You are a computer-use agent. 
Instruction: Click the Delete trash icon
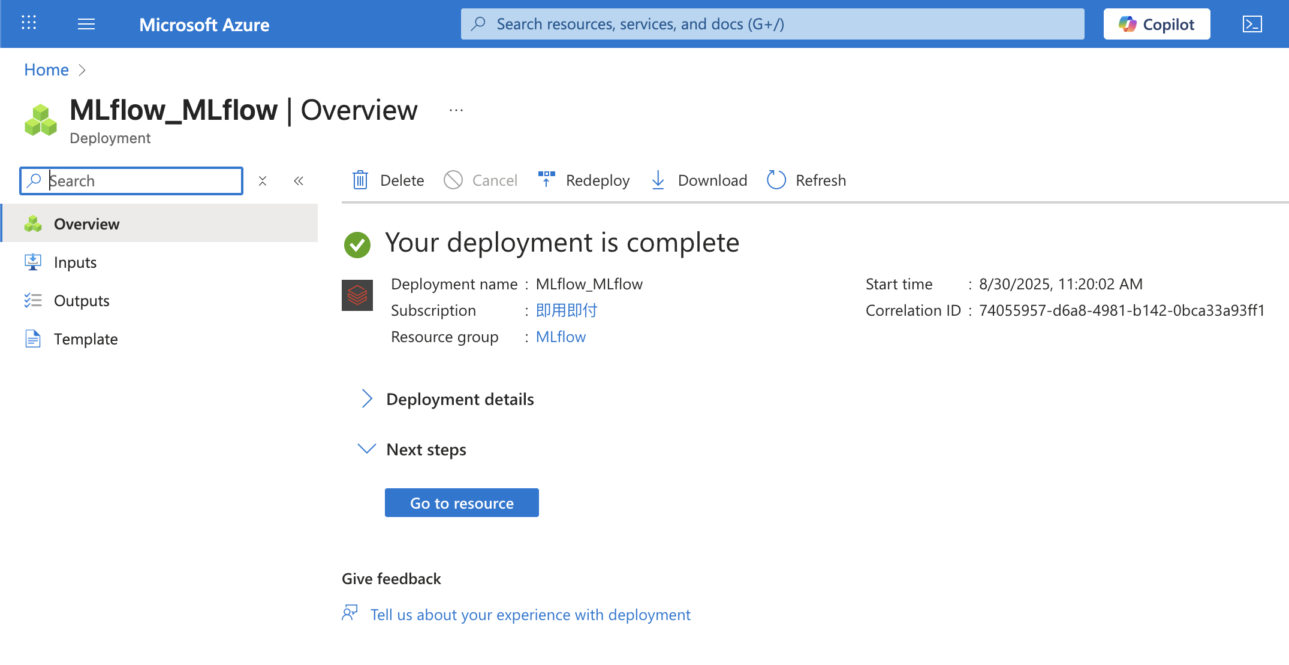pyautogui.click(x=360, y=180)
